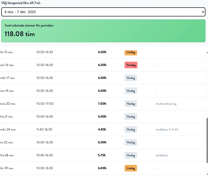The height and width of the screenshot is (176, 208).
Task: Click the total hours 118.08 tim value
Action: [x=20, y=34]
